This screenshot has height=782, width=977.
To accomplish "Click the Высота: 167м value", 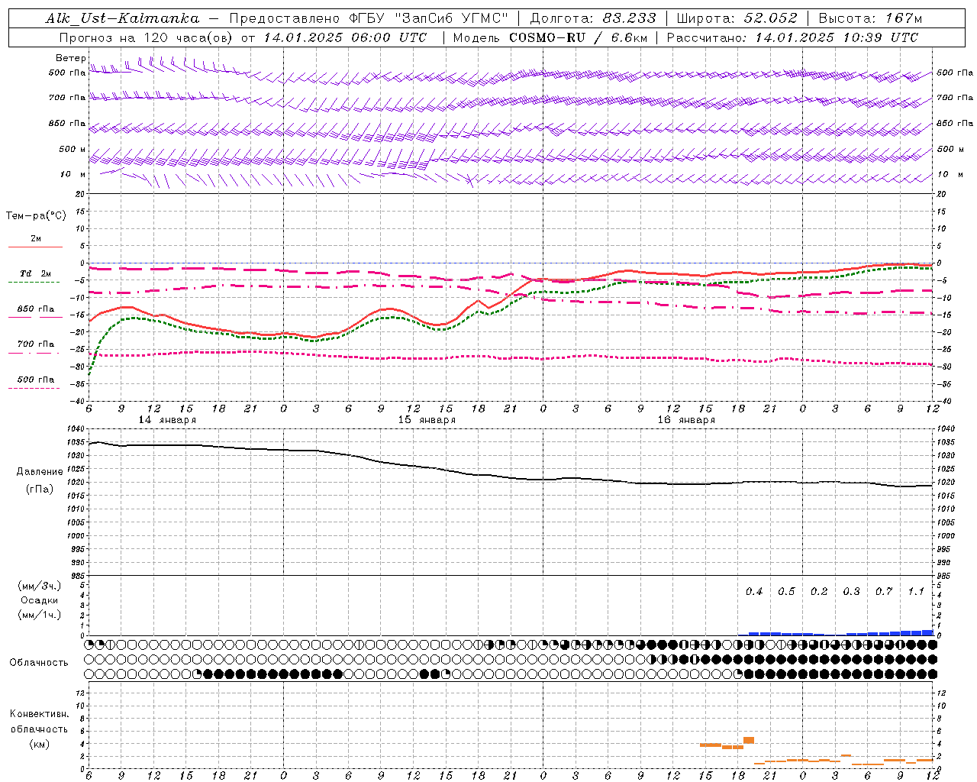I will tap(871, 18).
